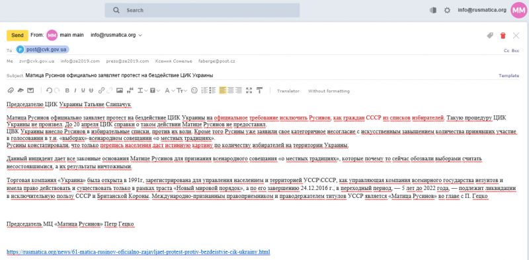Viewport: 529px width, 260px height.
Task: Attach from cloud disk icon
Action: [20, 90]
